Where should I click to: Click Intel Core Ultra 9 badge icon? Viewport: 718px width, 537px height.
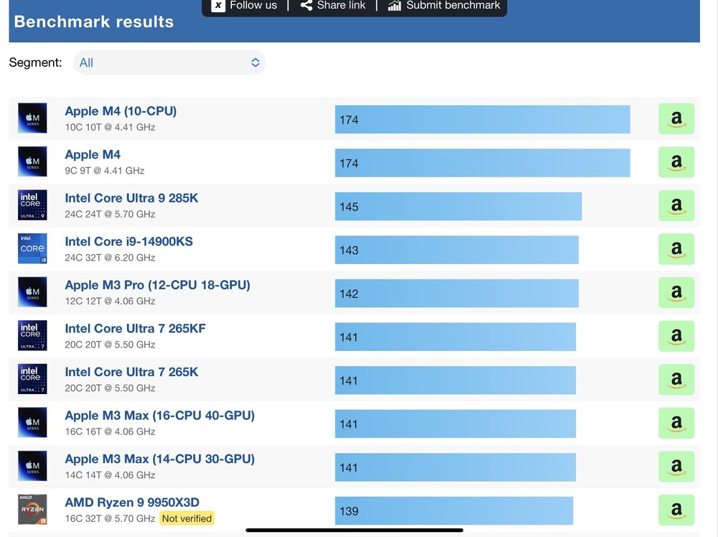point(32,205)
